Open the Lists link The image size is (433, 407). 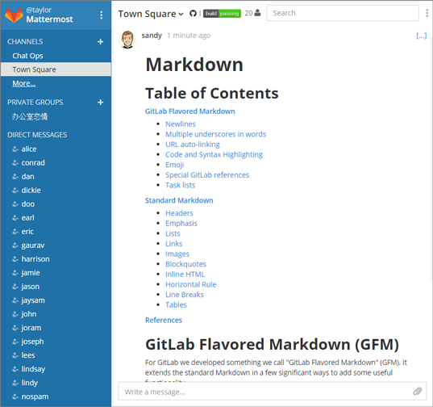tap(173, 233)
